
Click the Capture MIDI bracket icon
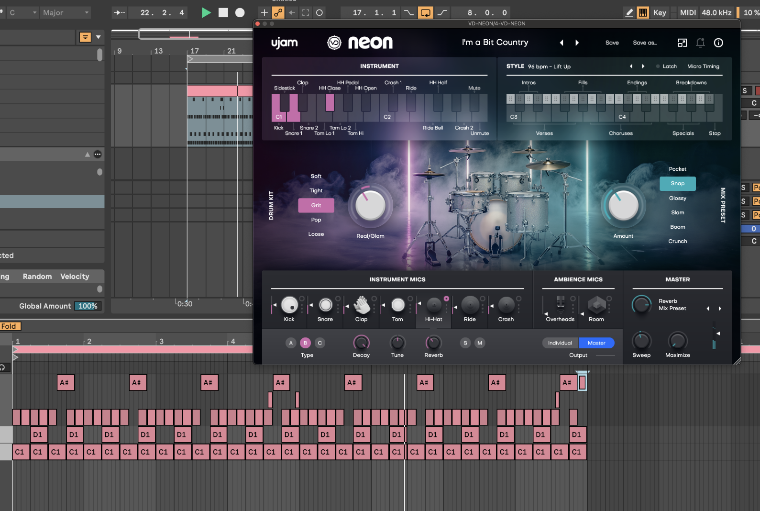[306, 13]
